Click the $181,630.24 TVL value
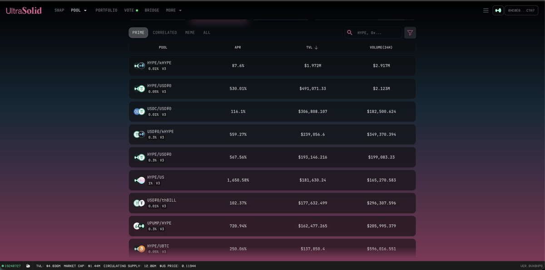The width and height of the screenshot is (545, 270). pyautogui.click(x=312, y=180)
